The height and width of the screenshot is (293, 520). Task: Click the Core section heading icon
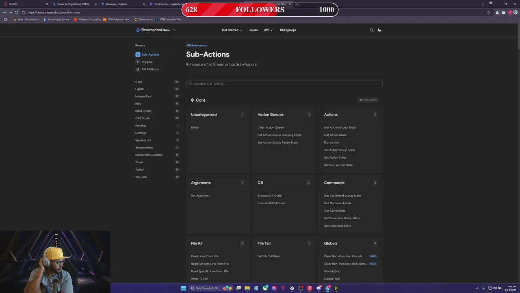click(x=192, y=100)
